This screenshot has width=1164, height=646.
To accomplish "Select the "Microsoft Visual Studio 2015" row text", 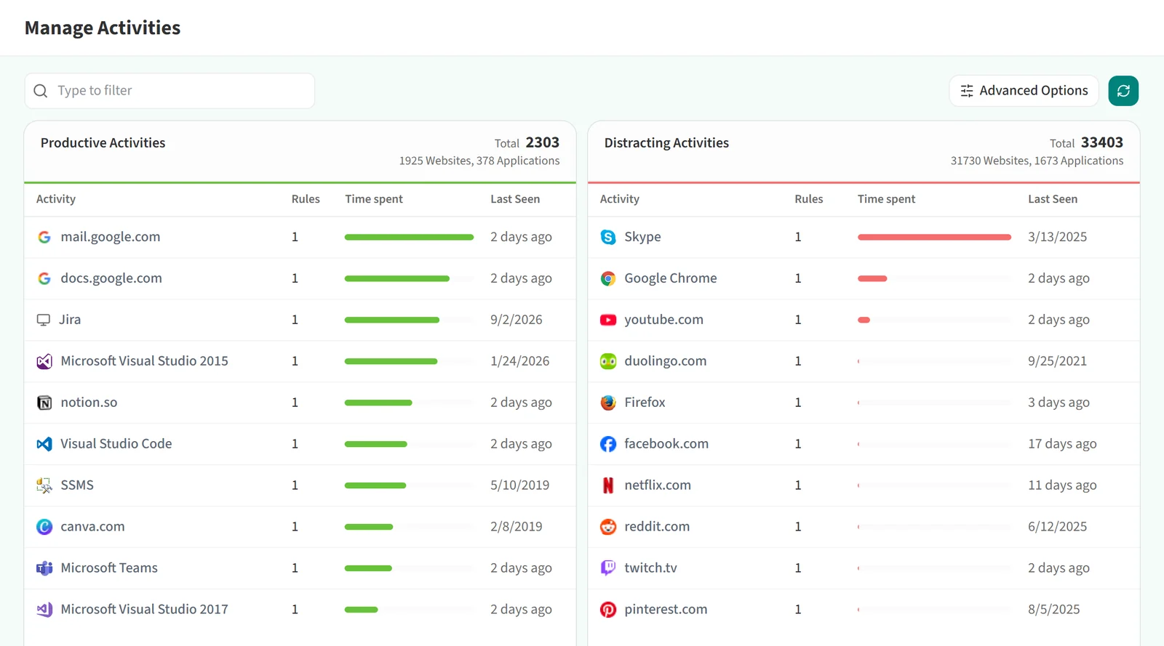I will pyautogui.click(x=144, y=361).
